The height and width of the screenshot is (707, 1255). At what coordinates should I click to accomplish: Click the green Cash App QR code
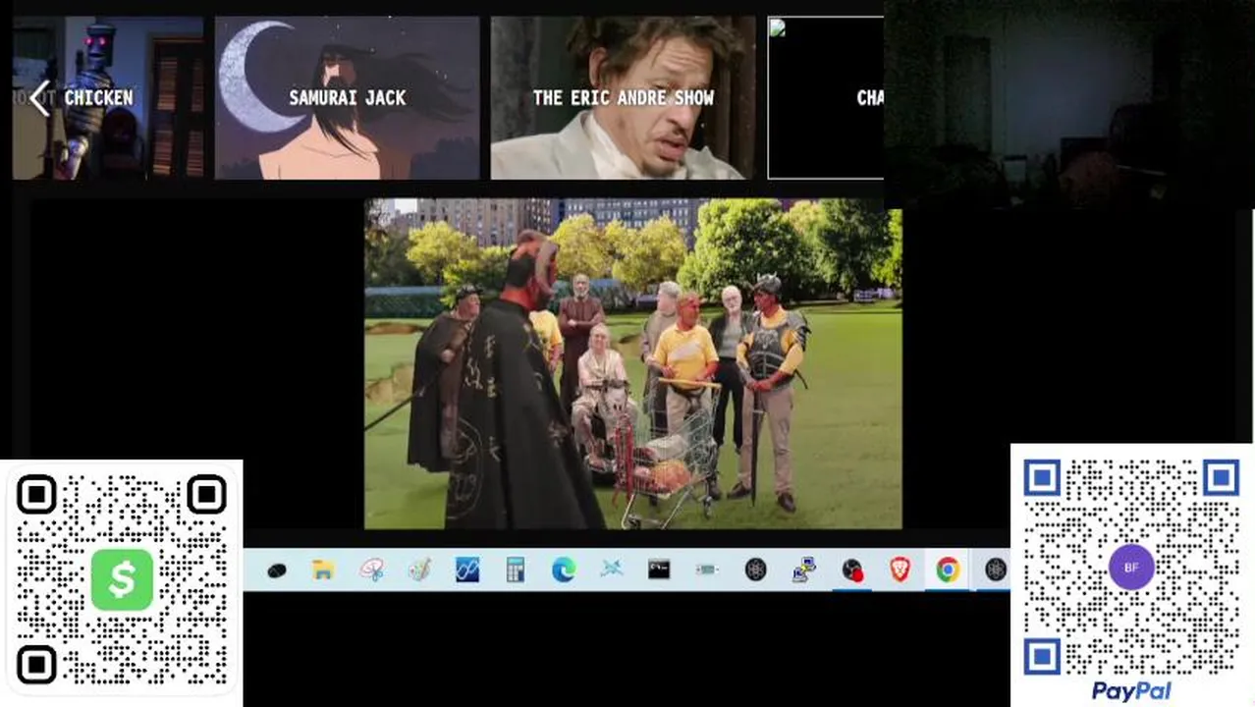122,579
